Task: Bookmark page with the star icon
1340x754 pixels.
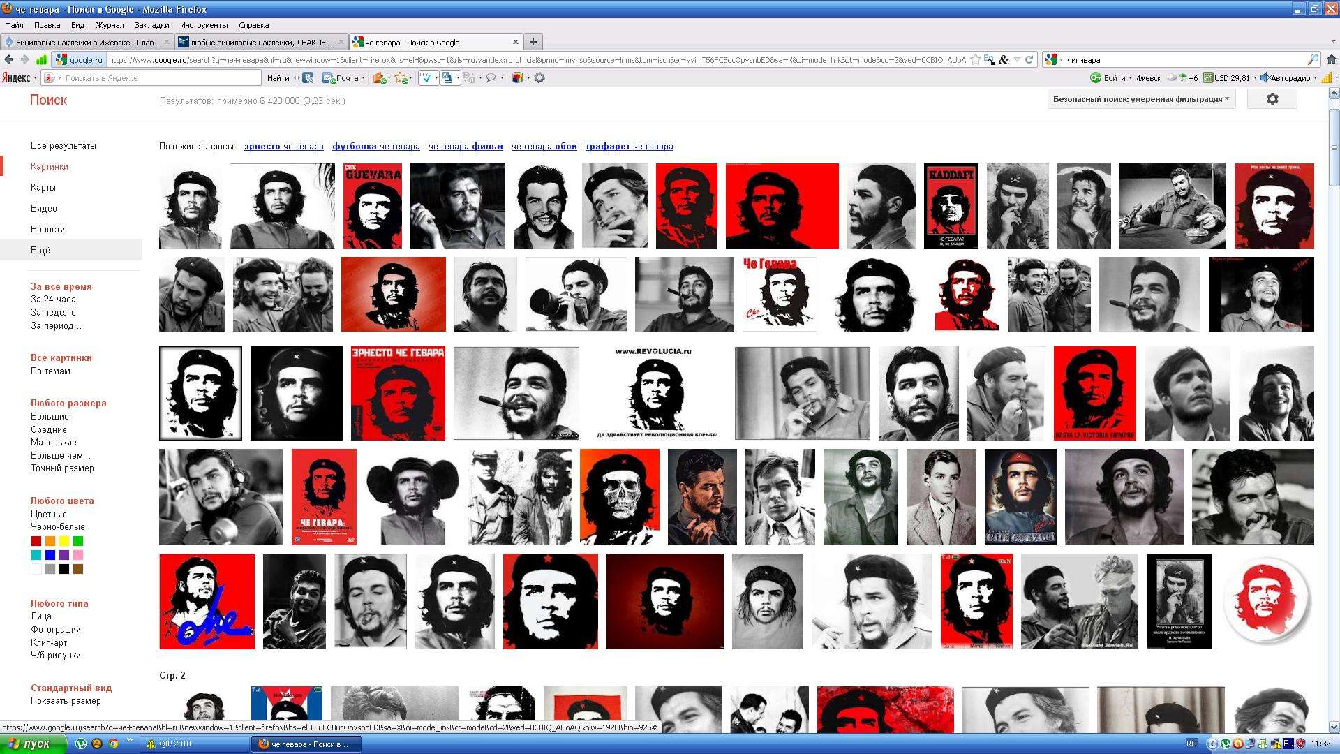Action: [976, 60]
